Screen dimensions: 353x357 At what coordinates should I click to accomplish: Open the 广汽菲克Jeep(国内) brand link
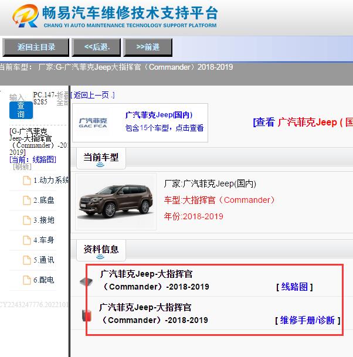click(159, 115)
